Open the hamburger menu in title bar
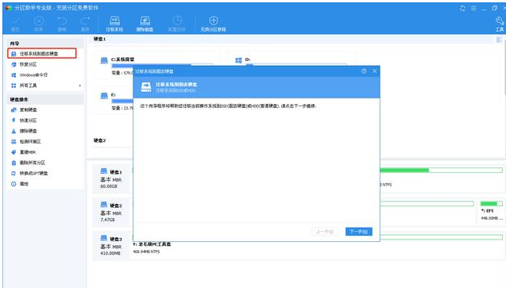Viewport: 506px width, 288px height. tap(473, 9)
